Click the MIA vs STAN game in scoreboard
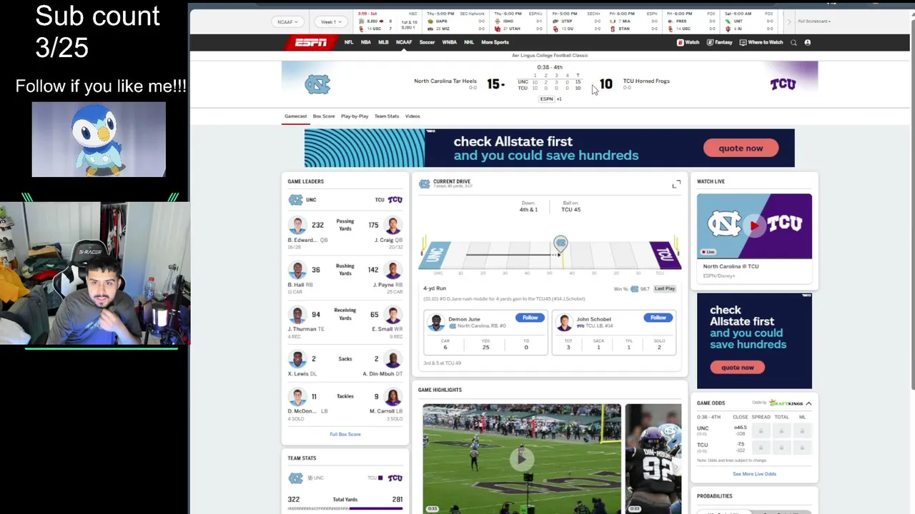 pyautogui.click(x=633, y=21)
